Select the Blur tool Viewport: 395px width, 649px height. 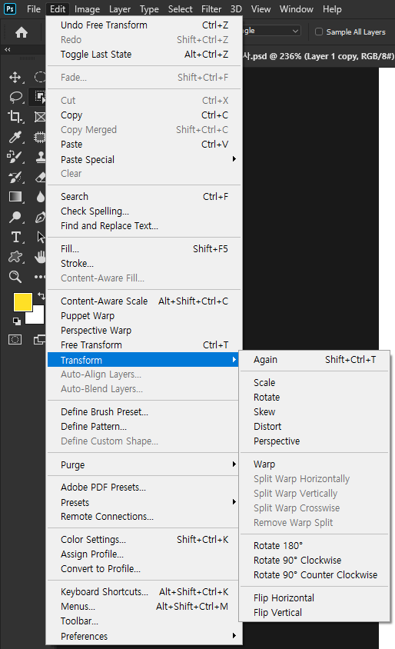[x=40, y=197]
